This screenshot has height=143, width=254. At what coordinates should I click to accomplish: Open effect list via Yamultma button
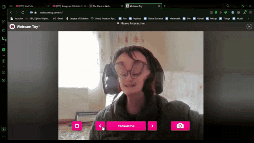pyautogui.click(x=126, y=126)
